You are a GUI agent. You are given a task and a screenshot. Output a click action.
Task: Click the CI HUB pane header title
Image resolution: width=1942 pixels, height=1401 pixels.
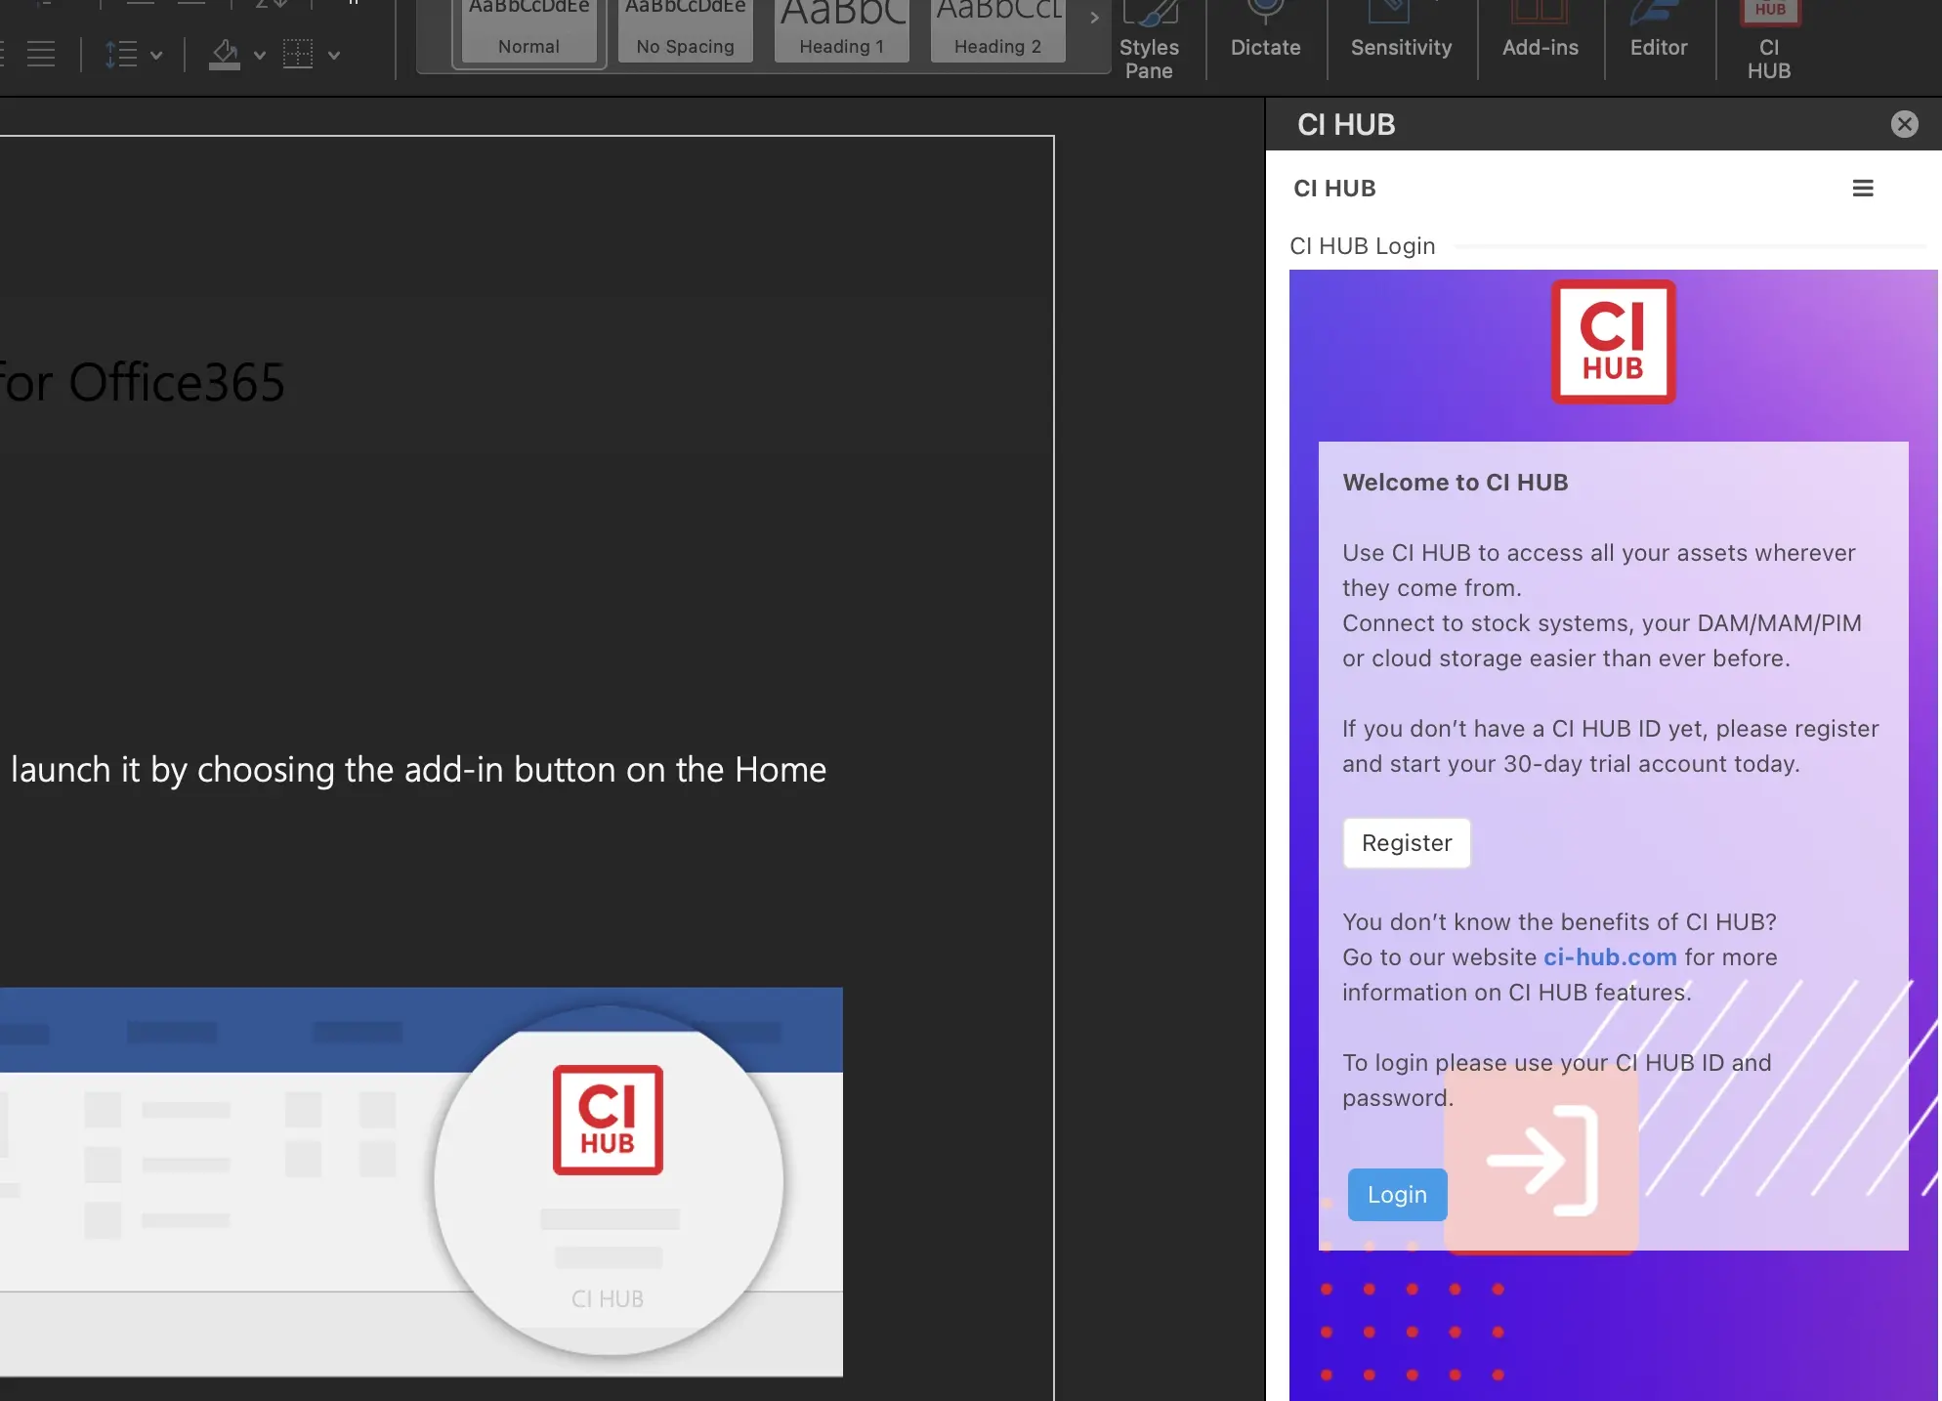pyautogui.click(x=1346, y=125)
